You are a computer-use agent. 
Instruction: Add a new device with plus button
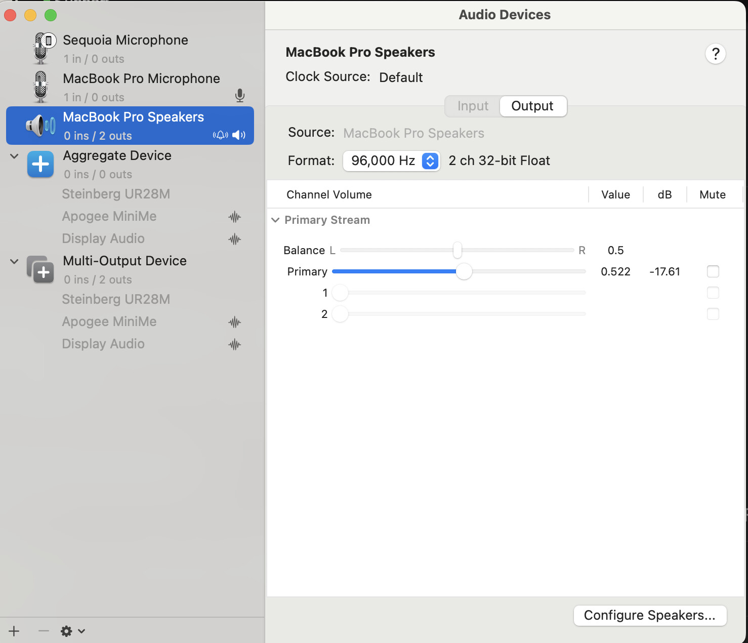tap(14, 631)
